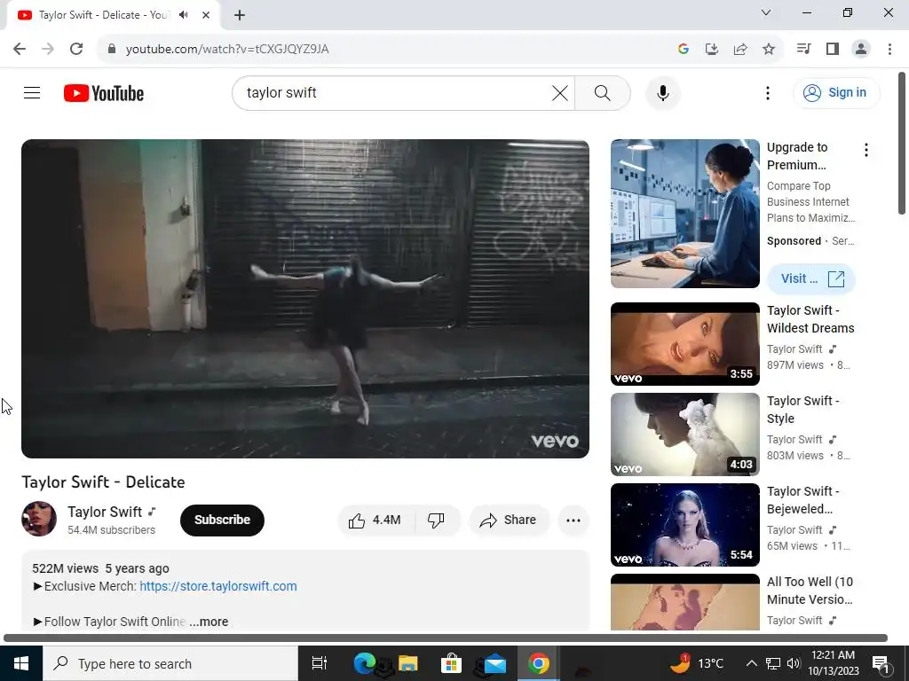This screenshot has width=909, height=681.
Task: Expand description with ...more
Action: tap(209, 622)
